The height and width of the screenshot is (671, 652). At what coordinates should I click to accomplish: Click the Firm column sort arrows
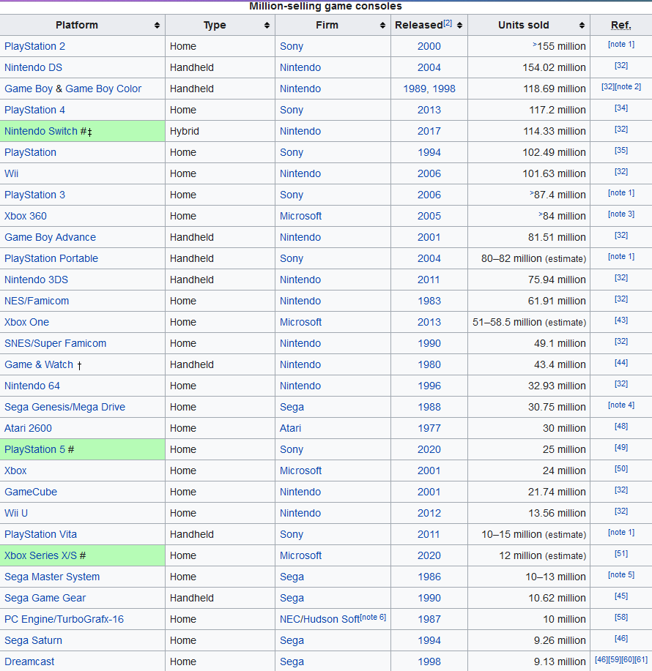(382, 26)
